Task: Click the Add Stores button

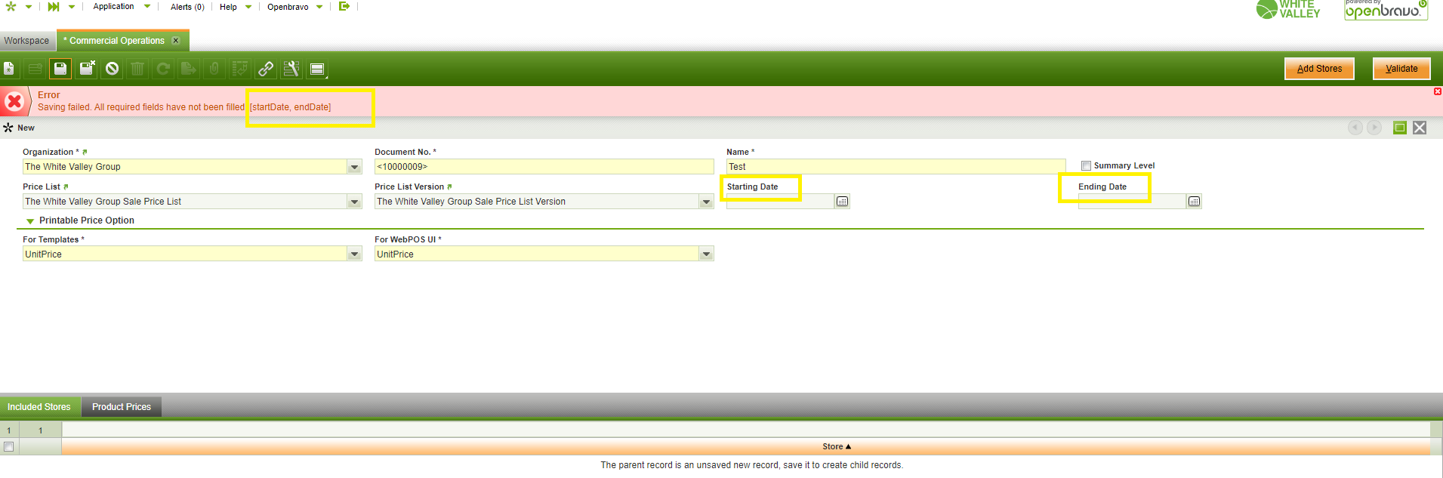Action: coord(1319,69)
